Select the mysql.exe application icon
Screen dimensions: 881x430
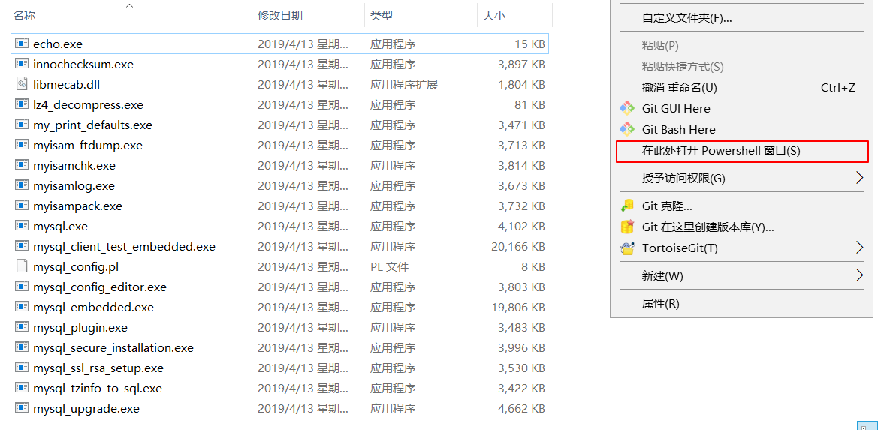22,226
